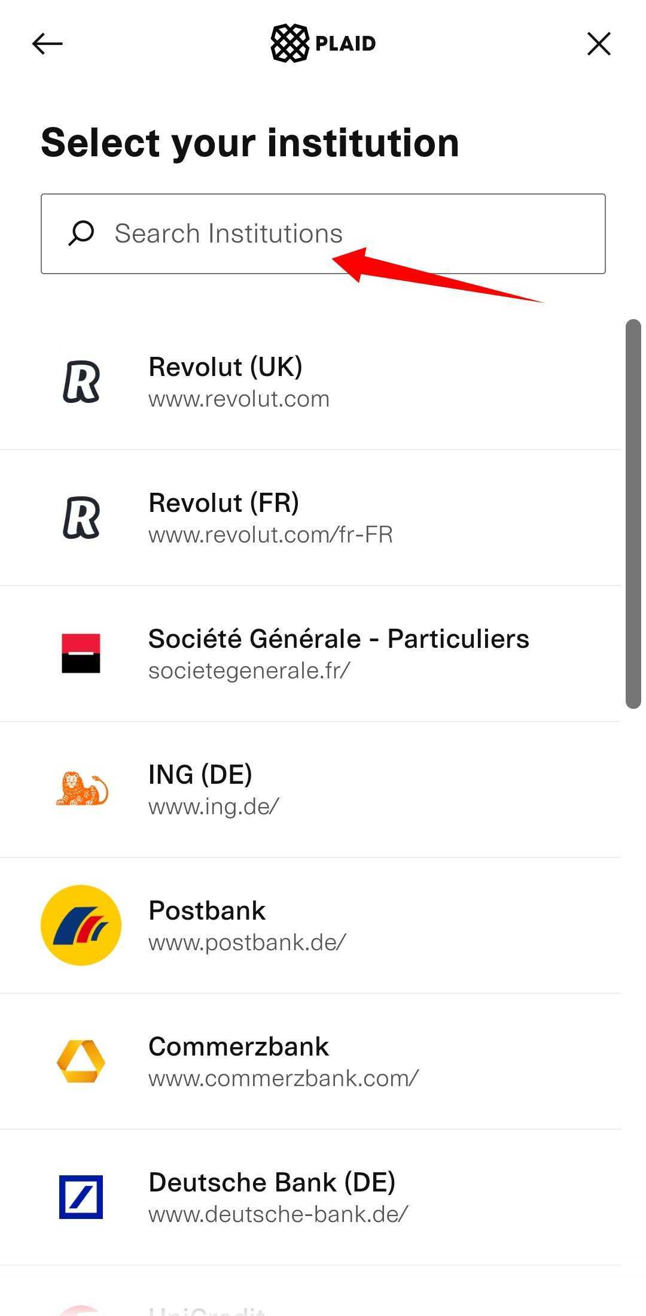Select the Revolut (UK) logo
646x1316 pixels.
(81, 382)
